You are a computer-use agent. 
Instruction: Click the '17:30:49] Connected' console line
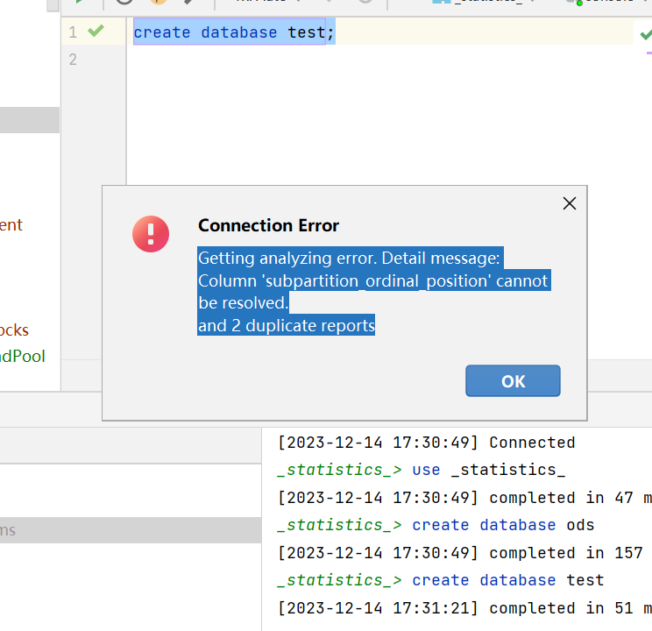click(427, 443)
